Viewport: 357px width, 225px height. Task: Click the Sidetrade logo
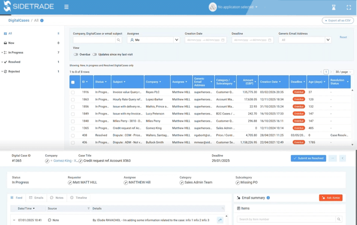pyautogui.click(x=29, y=6)
